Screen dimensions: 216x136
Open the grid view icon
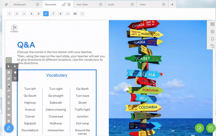[x=212, y=24]
